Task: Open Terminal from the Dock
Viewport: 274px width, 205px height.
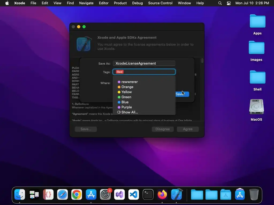Action: (x=148, y=194)
